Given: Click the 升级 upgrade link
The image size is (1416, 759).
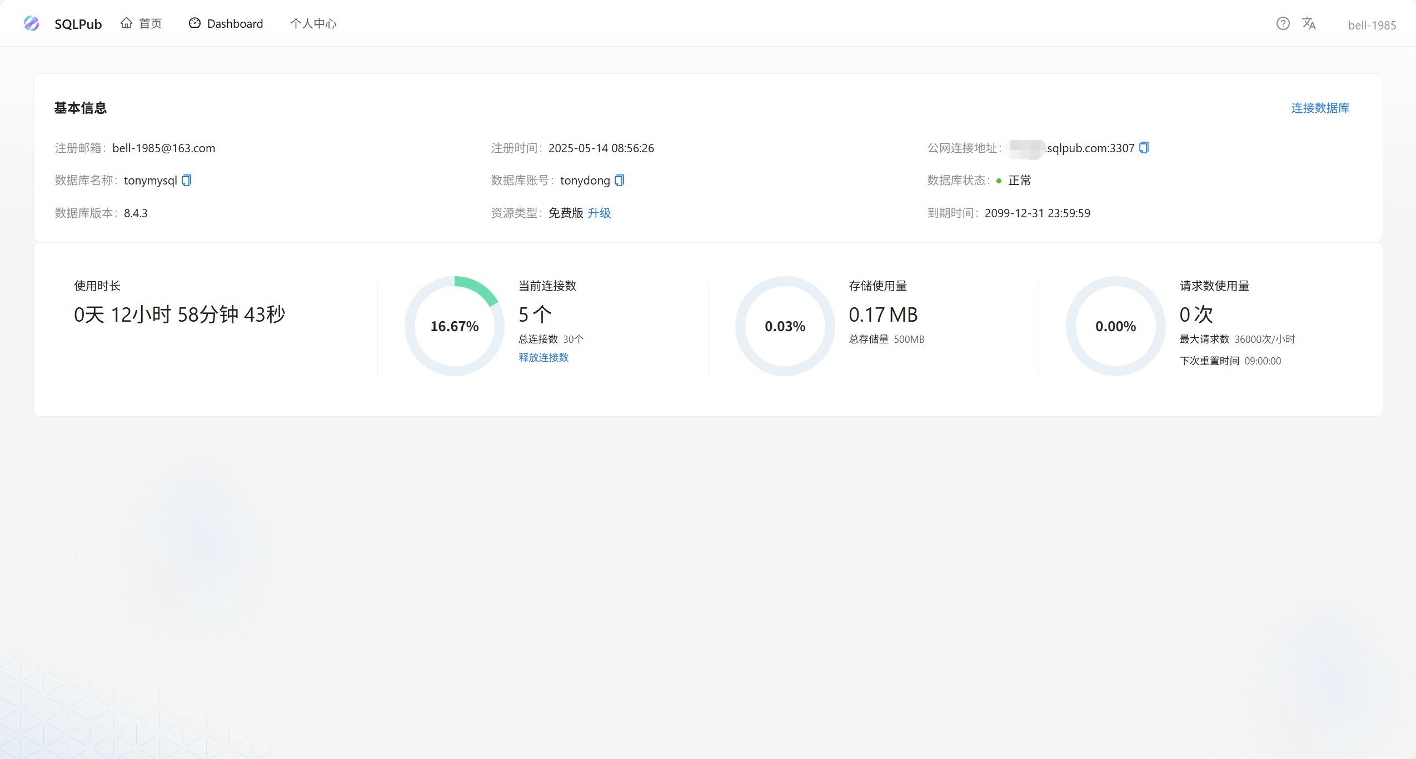Looking at the screenshot, I should click(599, 213).
